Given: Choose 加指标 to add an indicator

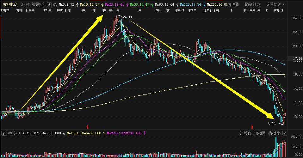Looking at the screenshot, I should (x=260, y=133).
